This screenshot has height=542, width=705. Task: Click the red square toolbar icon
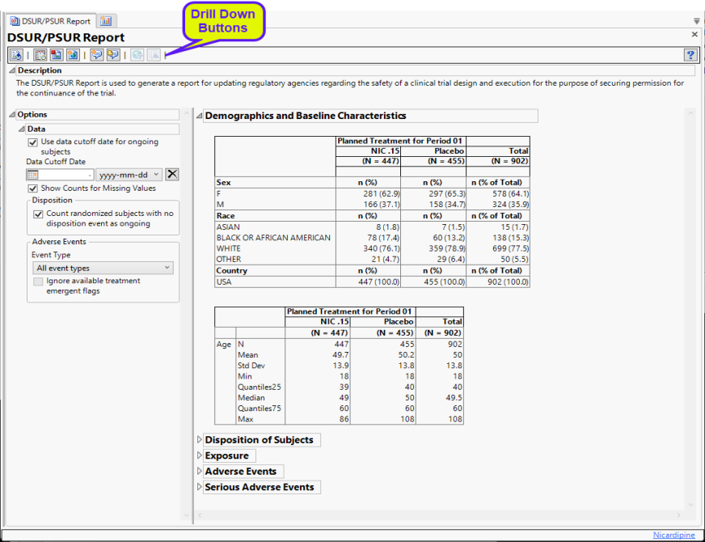[x=57, y=55]
